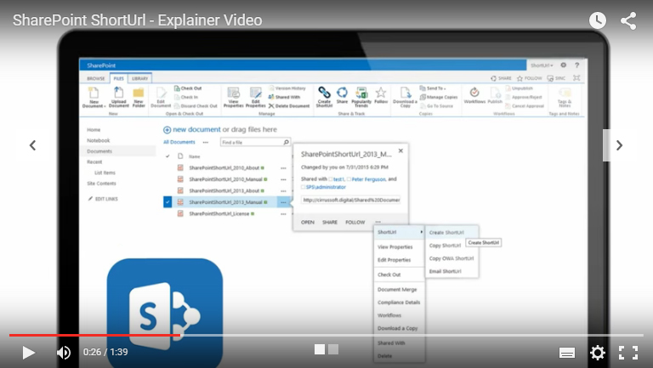This screenshot has height=368, width=653.
Task: Seek on the red video progress bar
Action: pos(94,335)
